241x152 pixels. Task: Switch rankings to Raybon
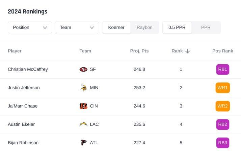point(144,28)
